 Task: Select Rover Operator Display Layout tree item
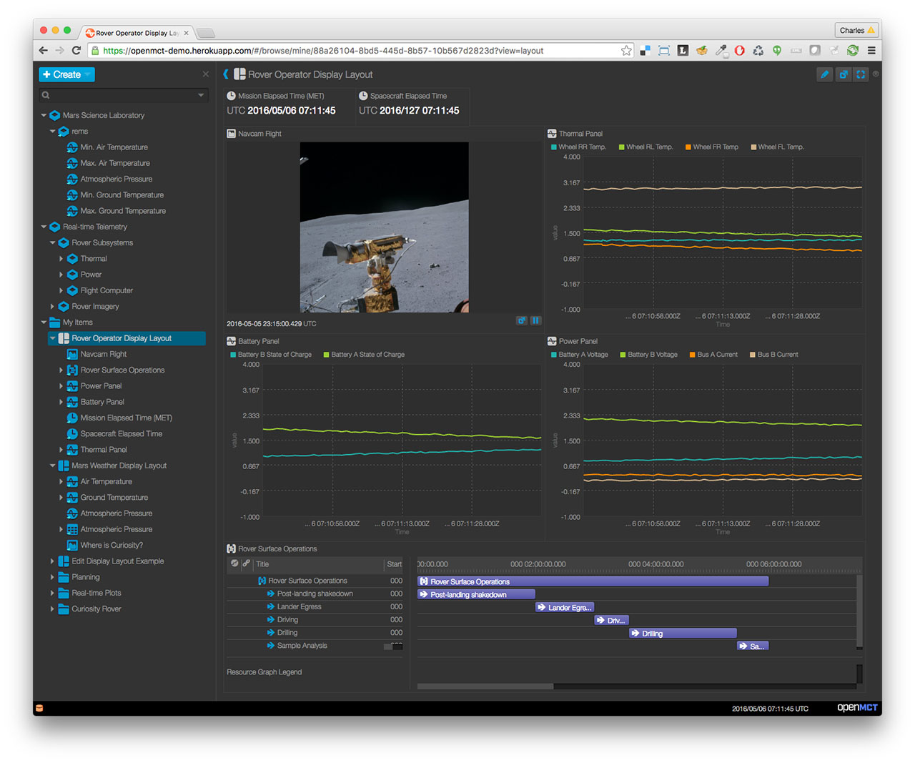(122, 338)
